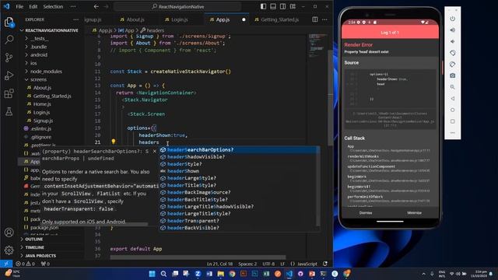This screenshot has width=498, height=280.
Task: Click emulator zoom icon
Action: tap(453, 87)
